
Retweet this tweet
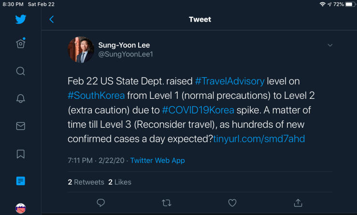(x=166, y=202)
